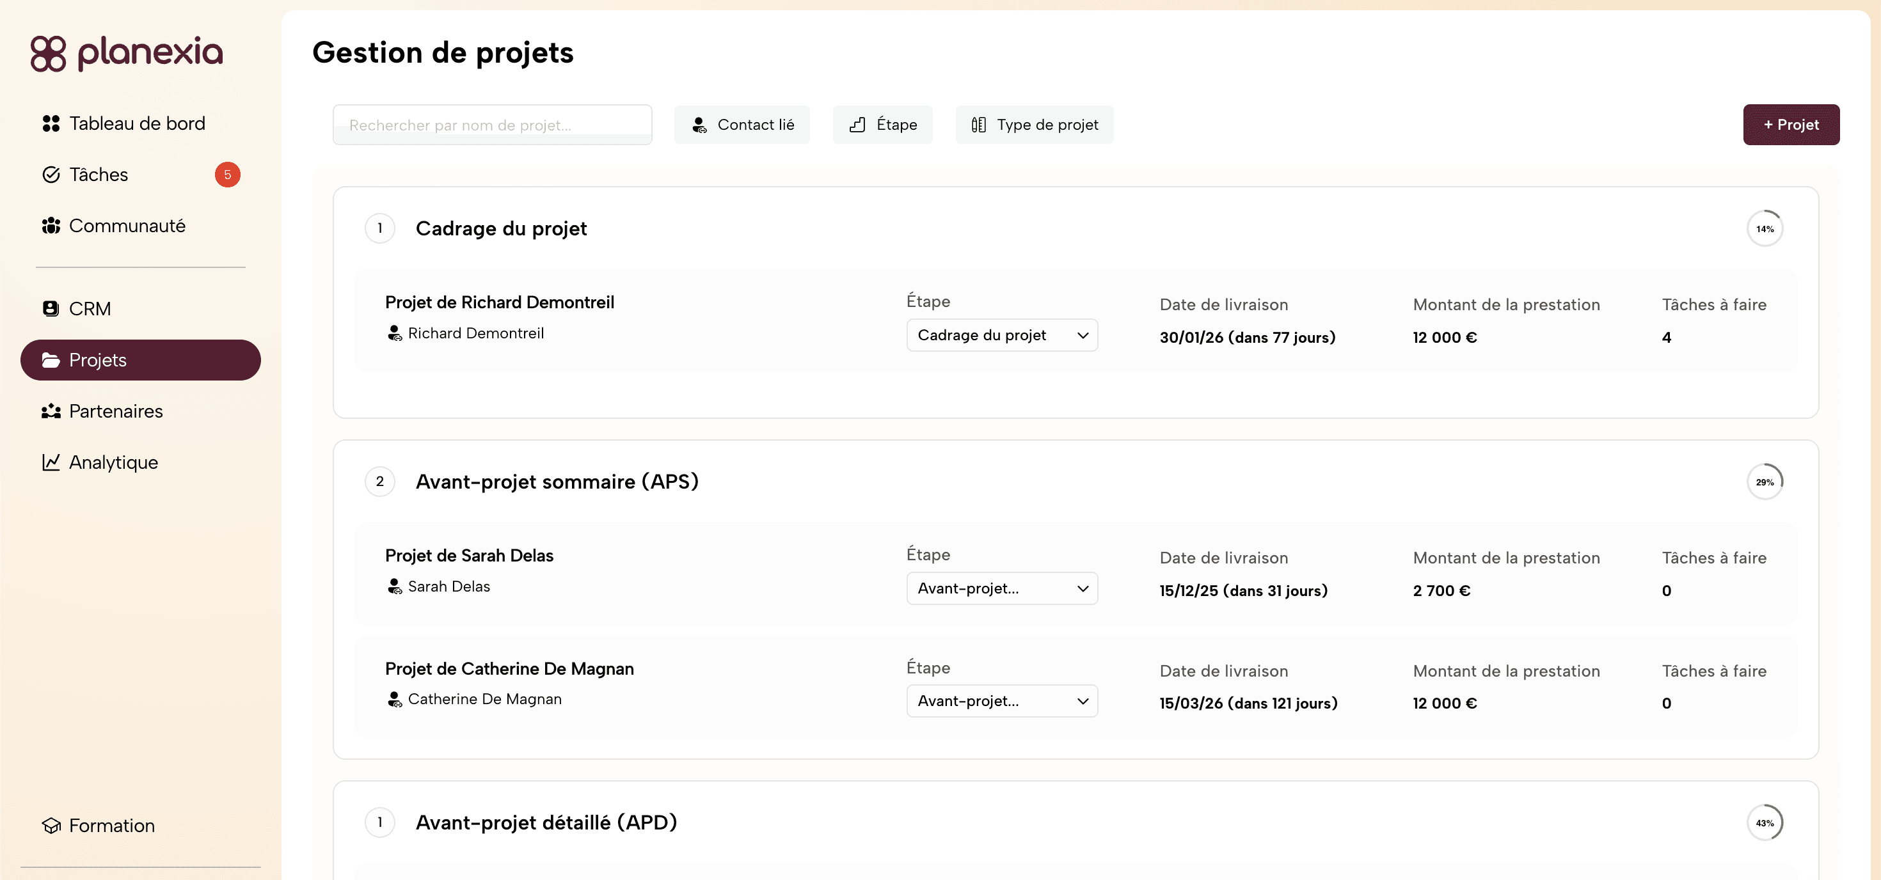Select the Étape flag icon in filter bar
This screenshot has height=880, width=1881.
pyautogui.click(x=857, y=125)
